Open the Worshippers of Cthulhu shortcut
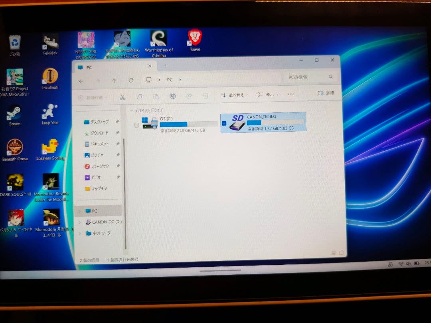 (158, 39)
